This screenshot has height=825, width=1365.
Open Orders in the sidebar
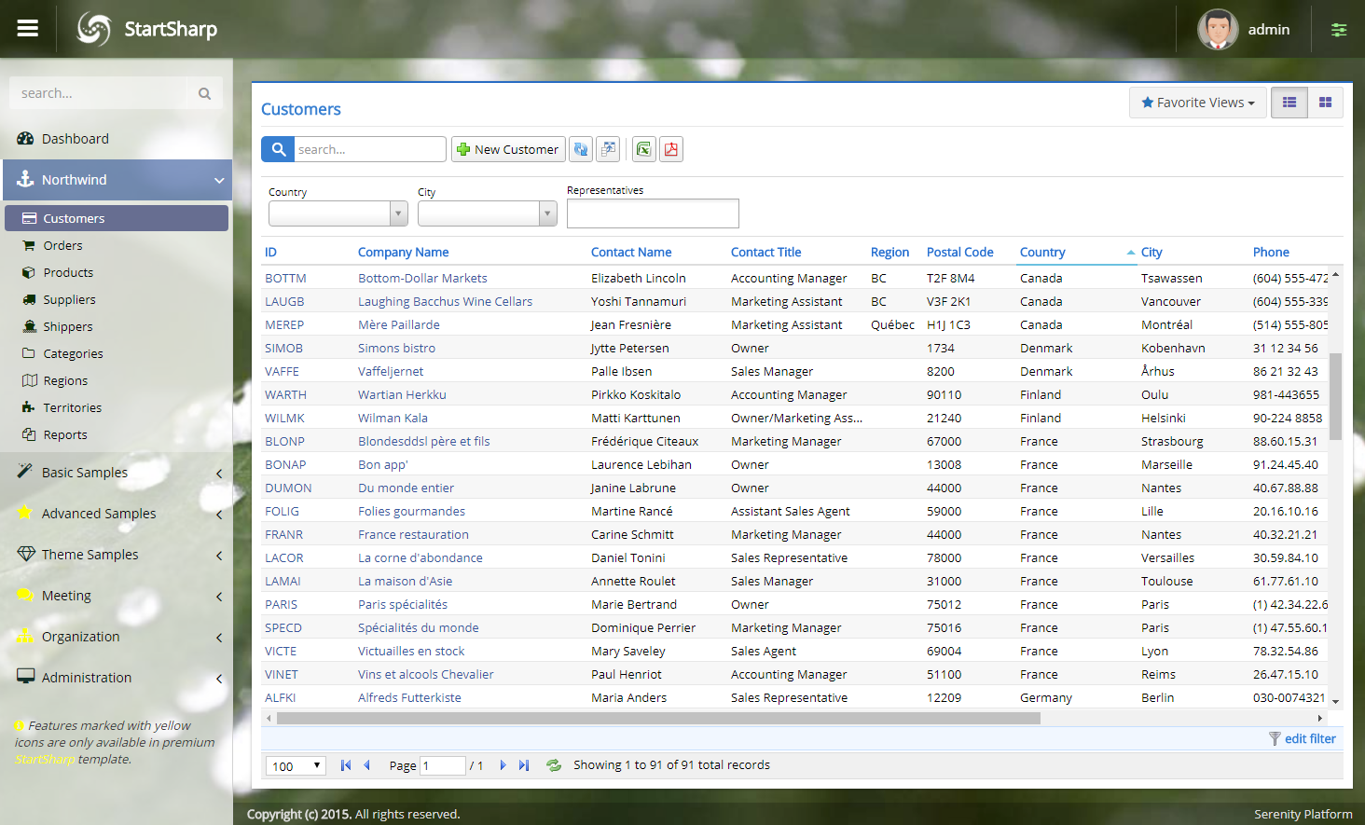[x=62, y=246]
